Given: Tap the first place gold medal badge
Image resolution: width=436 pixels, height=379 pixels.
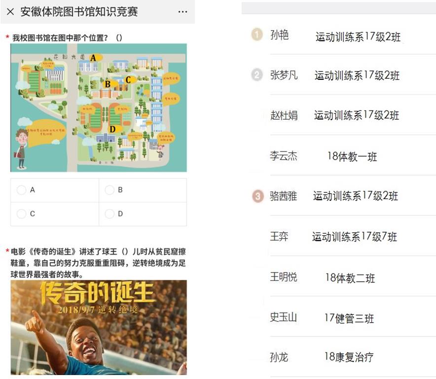Looking at the screenshot, I should (257, 35).
